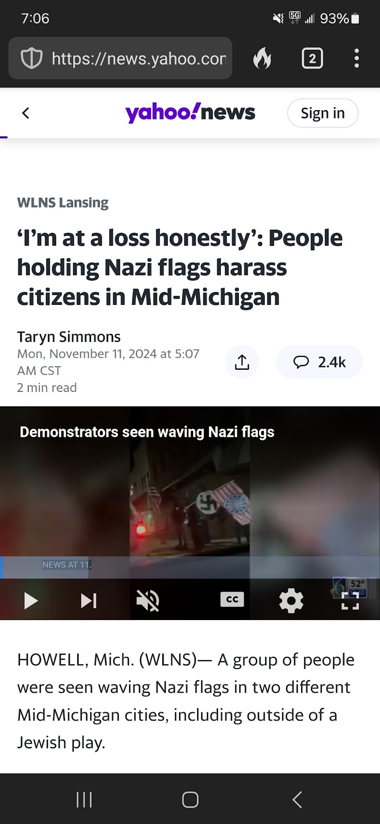Open Android recent apps button
The image size is (380, 824).
point(84,799)
